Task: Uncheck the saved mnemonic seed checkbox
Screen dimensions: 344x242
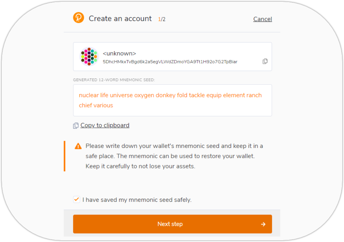Action: point(77,199)
